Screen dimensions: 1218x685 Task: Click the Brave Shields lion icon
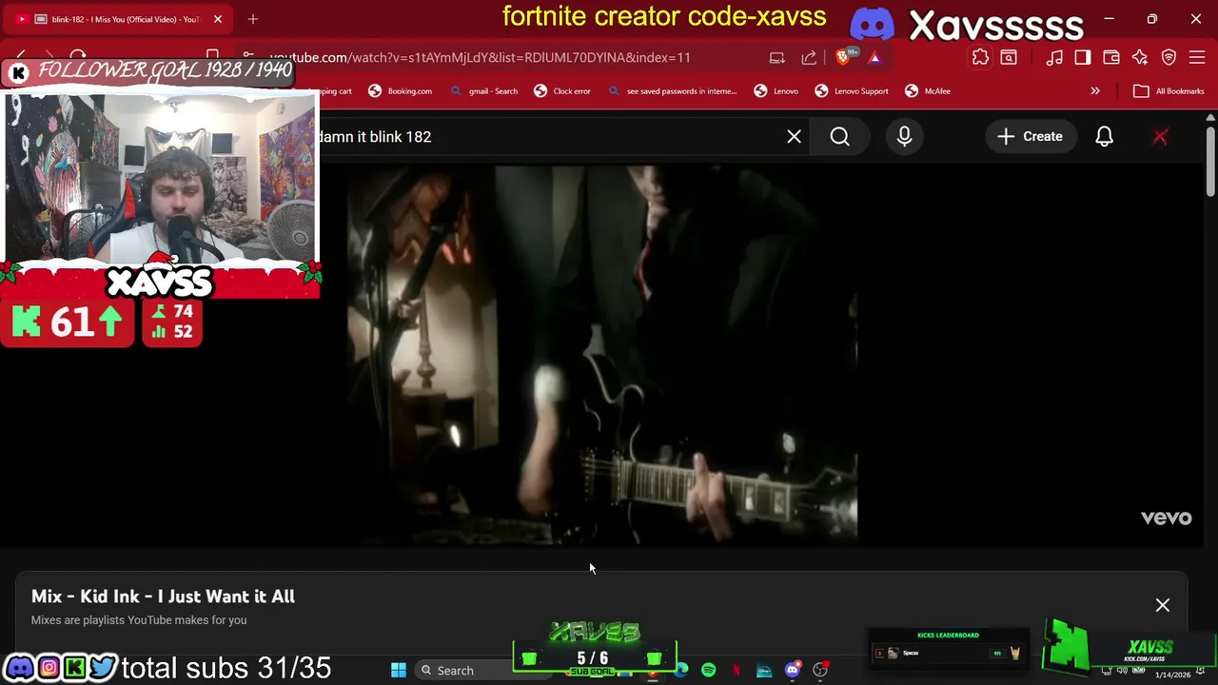click(843, 57)
